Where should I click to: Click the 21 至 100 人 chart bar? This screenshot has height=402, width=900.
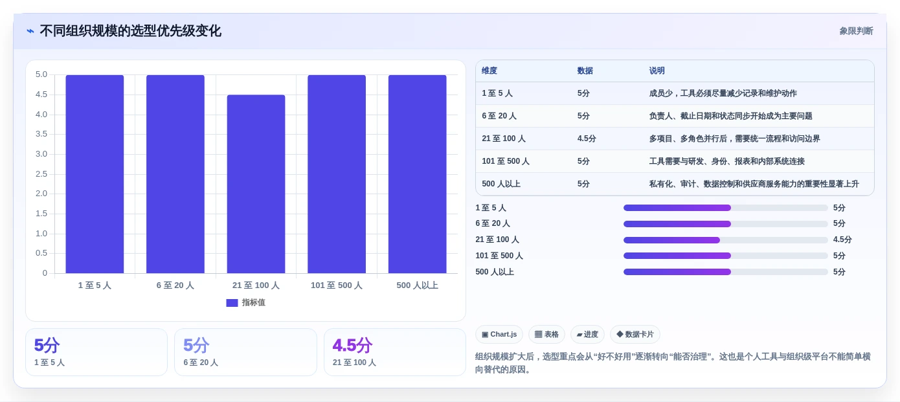pos(256,184)
